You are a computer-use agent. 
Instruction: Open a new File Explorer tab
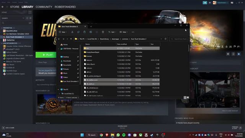point(91,26)
